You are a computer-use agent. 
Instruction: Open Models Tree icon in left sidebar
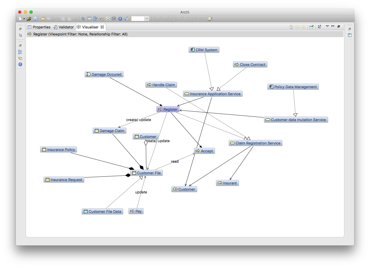20,35
